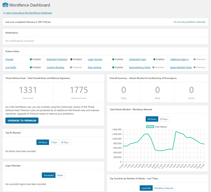Switch Total Attacks Blocked chart to 30 Days

click(164, 119)
